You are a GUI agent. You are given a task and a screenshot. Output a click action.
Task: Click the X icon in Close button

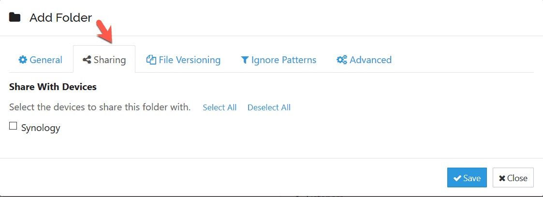pyautogui.click(x=502, y=178)
